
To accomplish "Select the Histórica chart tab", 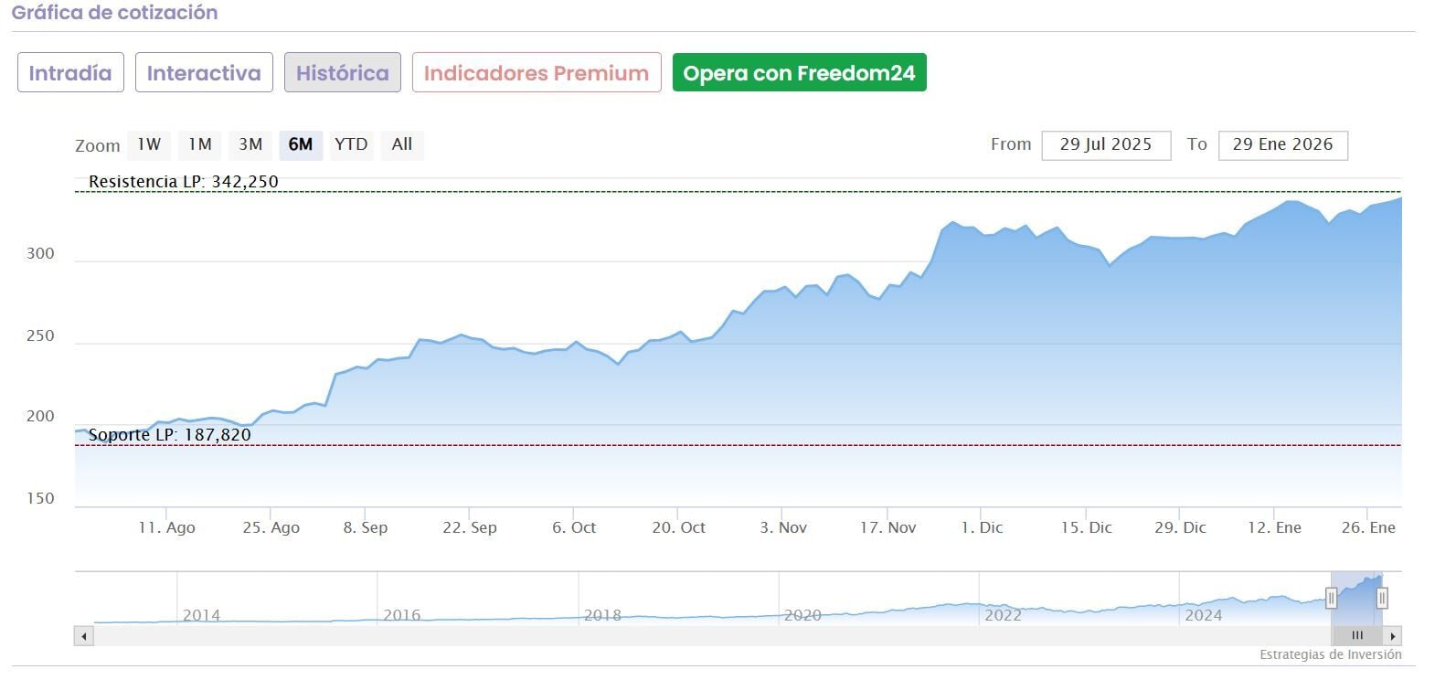I will tap(343, 73).
